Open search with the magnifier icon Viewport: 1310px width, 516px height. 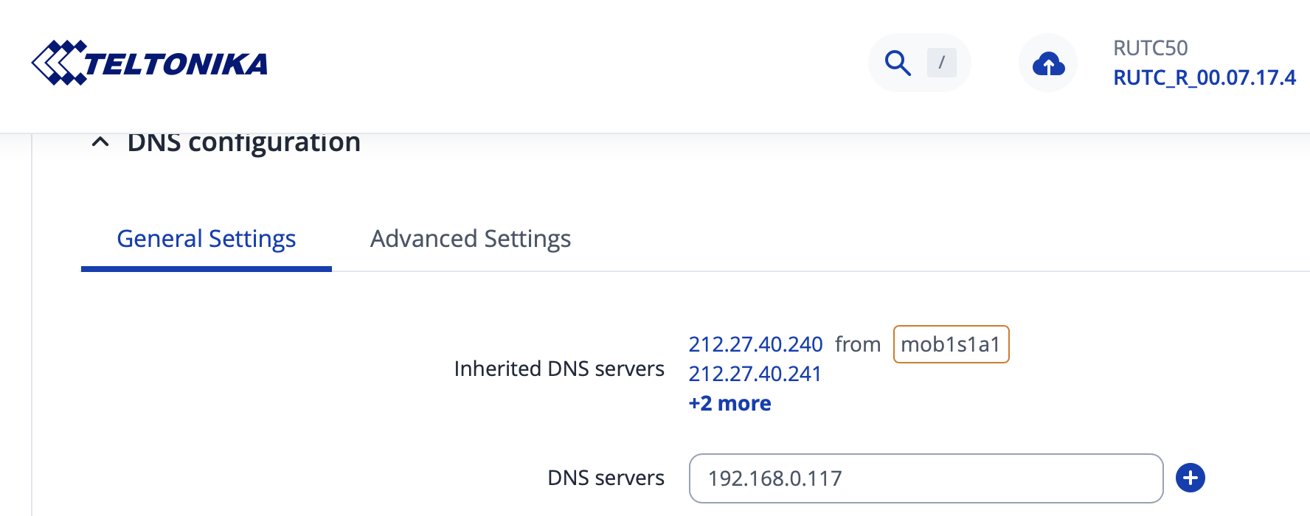click(x=898, y=63)
